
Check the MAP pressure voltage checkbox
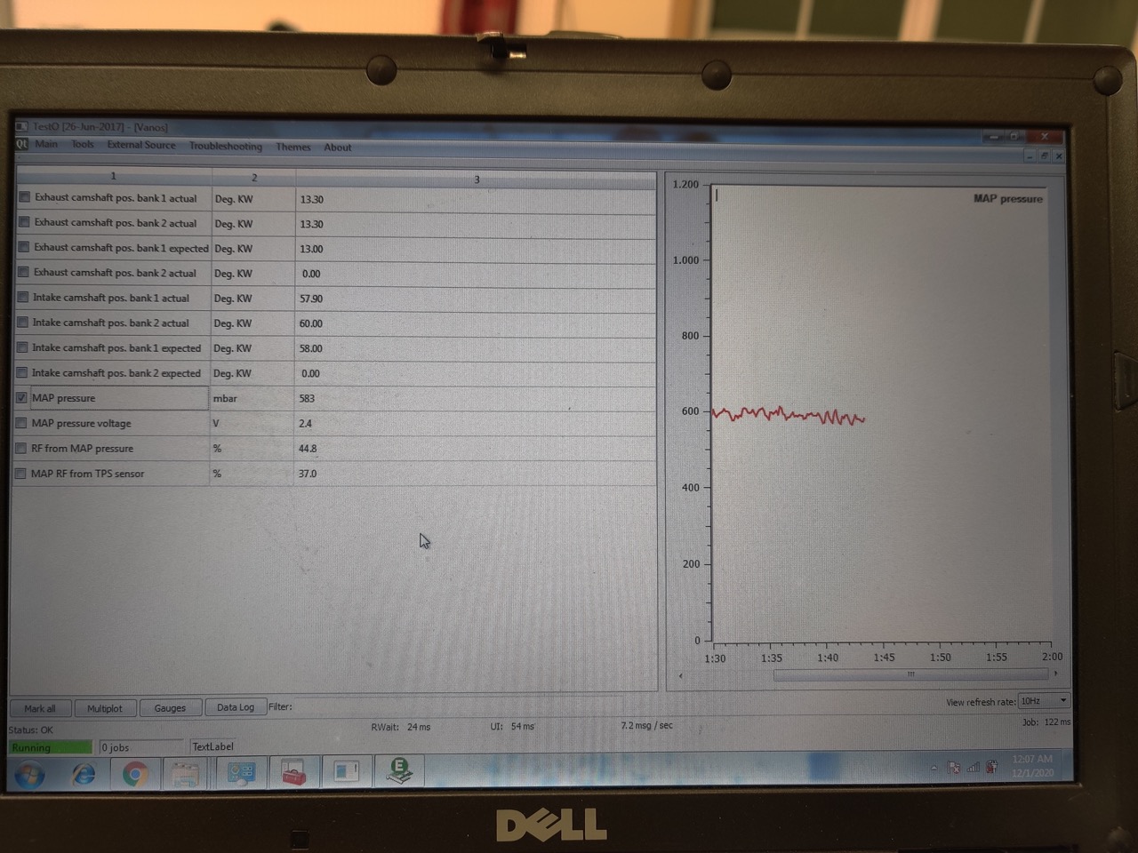point(21,423)
